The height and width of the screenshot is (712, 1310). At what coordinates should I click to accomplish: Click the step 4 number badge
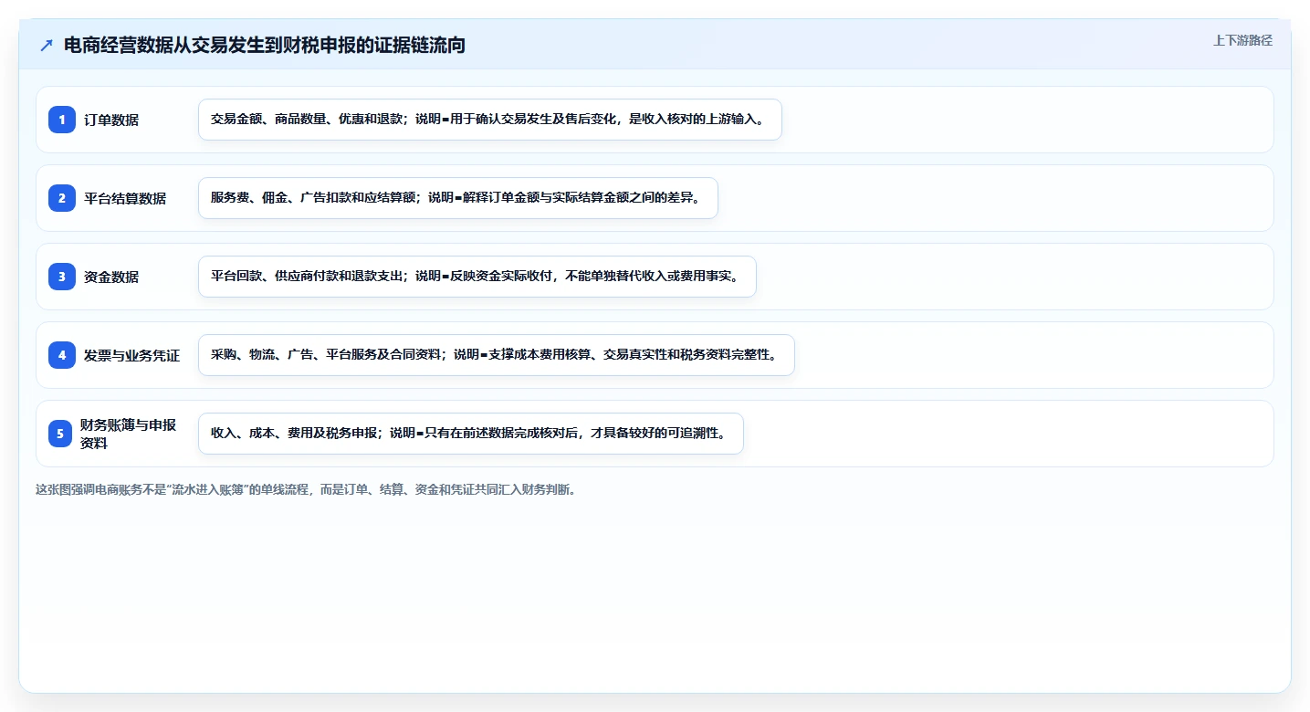point(62,355)
